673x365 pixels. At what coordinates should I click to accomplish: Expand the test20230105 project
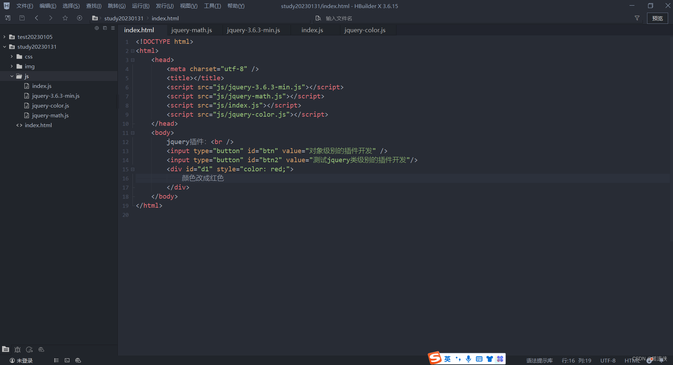tap(5, 37)
